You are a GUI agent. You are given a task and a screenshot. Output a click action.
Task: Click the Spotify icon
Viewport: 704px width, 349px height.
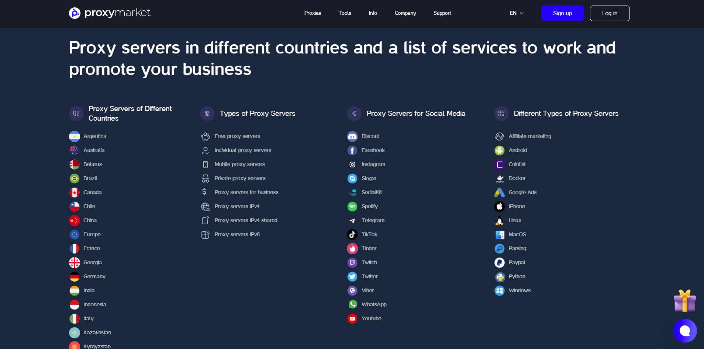coord(352,207)
